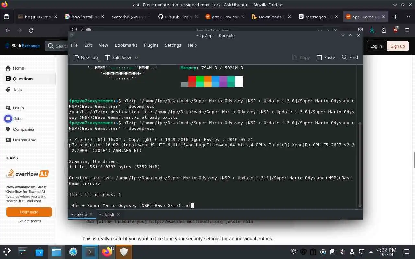Click the Sign up button on Ask Ubuntu
Screen dimensions: 415x259
click(x=397, y=46)
